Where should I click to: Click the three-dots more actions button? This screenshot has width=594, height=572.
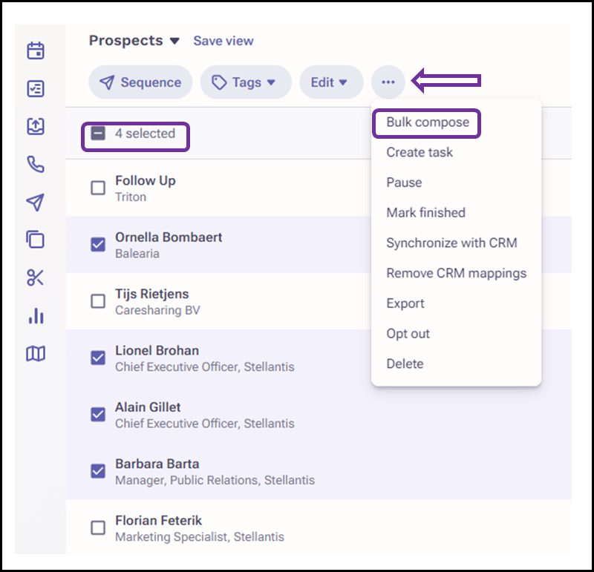tap(388, 82)
